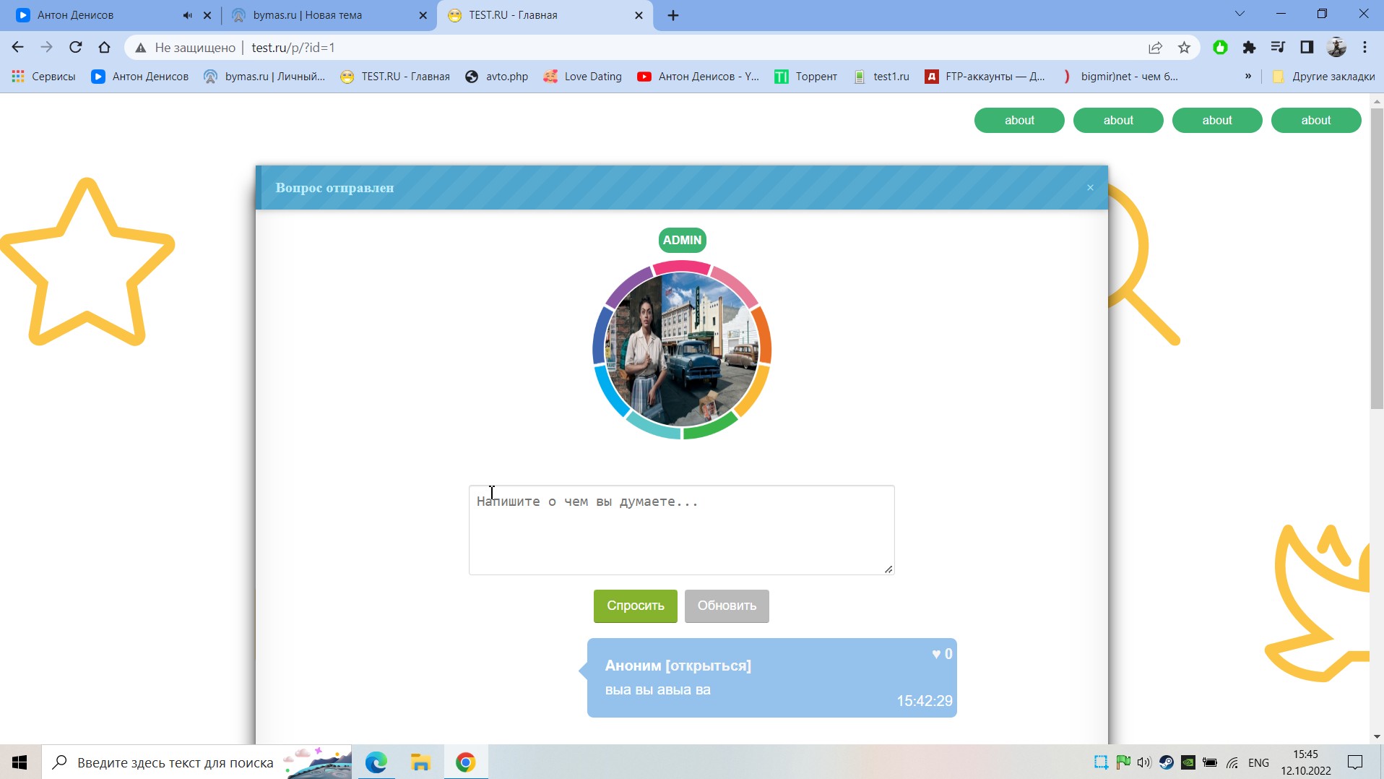Open the tab search dropdown arrow

pos(1240,14)
